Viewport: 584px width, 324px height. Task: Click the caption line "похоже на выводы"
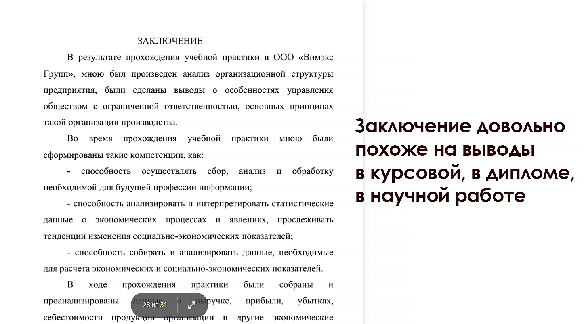445,150
